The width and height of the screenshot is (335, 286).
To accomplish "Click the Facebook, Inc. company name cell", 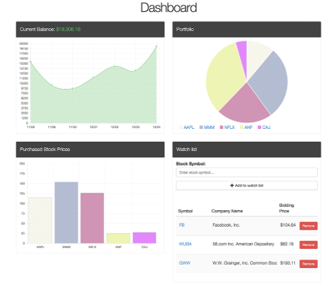I will coord(226,225).
